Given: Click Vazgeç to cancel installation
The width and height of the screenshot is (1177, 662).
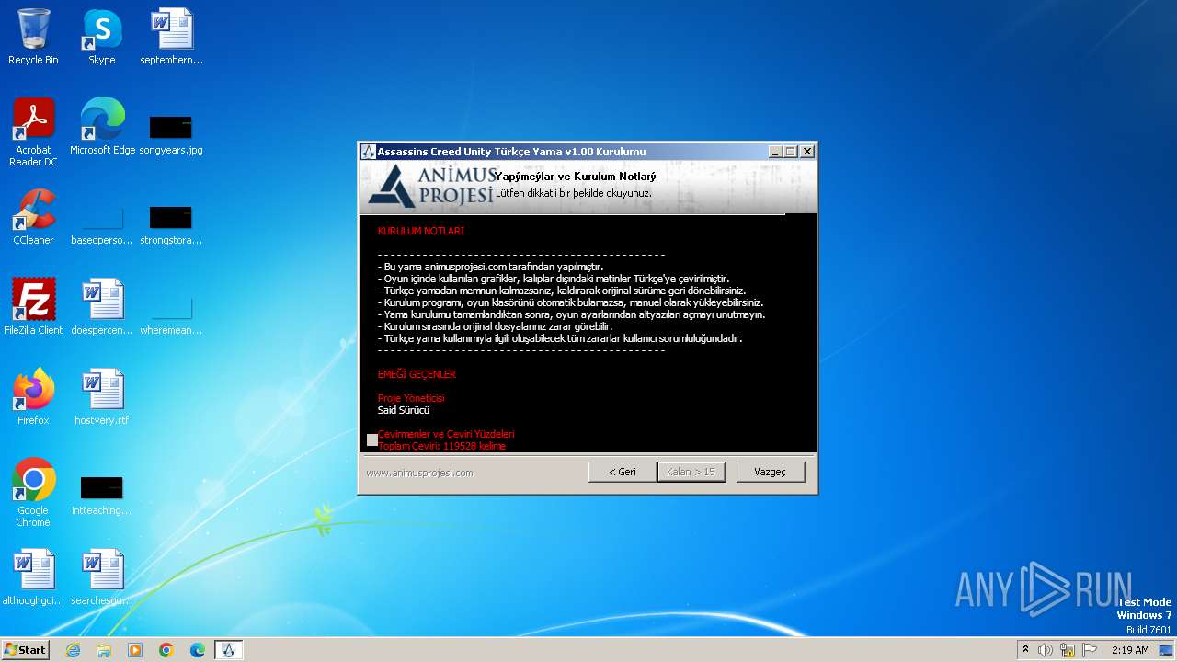Looking at the screenshot, I should tap(771, 472).
